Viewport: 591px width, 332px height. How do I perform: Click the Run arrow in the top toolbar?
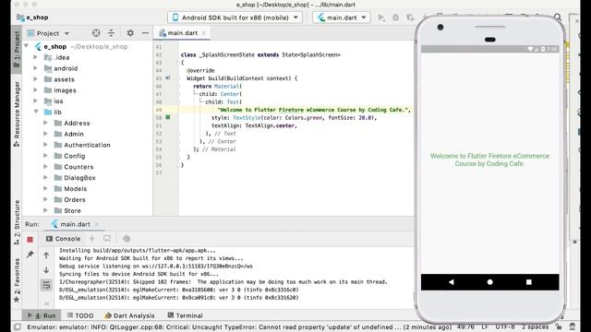click(381, 18)
